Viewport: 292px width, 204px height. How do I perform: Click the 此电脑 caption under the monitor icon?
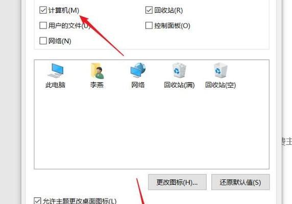(55, 85)
